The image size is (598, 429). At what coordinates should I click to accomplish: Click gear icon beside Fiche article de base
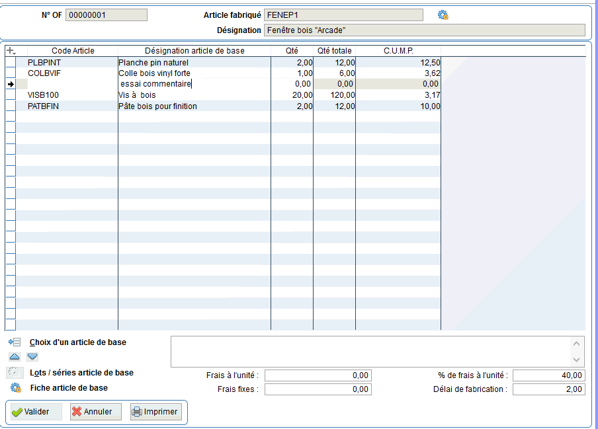(16, 388)
